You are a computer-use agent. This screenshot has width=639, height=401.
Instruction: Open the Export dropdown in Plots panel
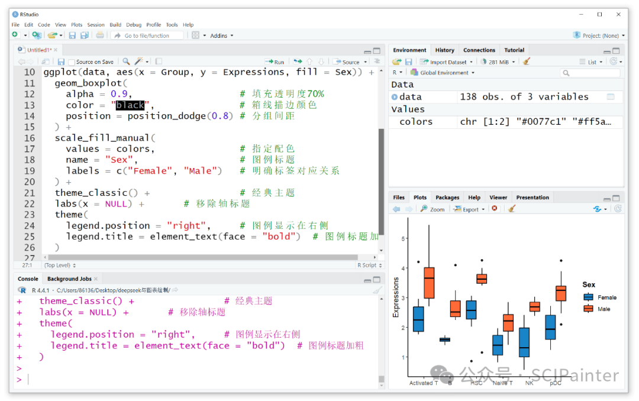coord(469,209)
